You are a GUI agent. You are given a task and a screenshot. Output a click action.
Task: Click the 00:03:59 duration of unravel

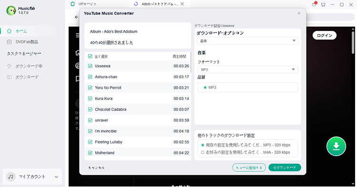pos(181,120)
